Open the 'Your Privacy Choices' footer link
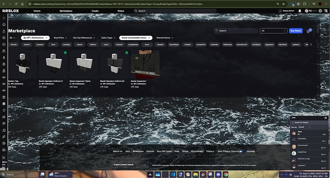 point(230,151)
